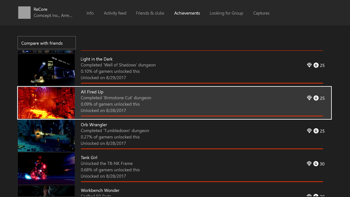Image resolution: width=350 pixels, height=197 pixels.
Task: Click the Gamerscore G icon for All Fired Up
Action: 316,98
